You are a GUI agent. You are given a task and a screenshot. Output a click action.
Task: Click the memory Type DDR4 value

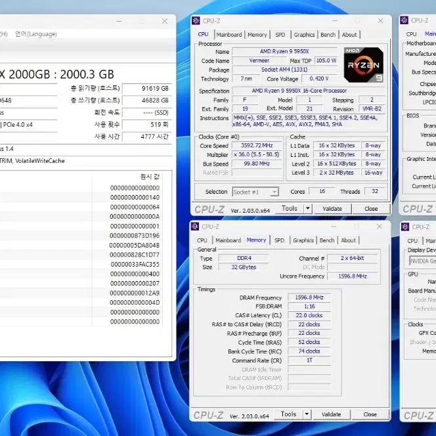[x=244, y=258]
